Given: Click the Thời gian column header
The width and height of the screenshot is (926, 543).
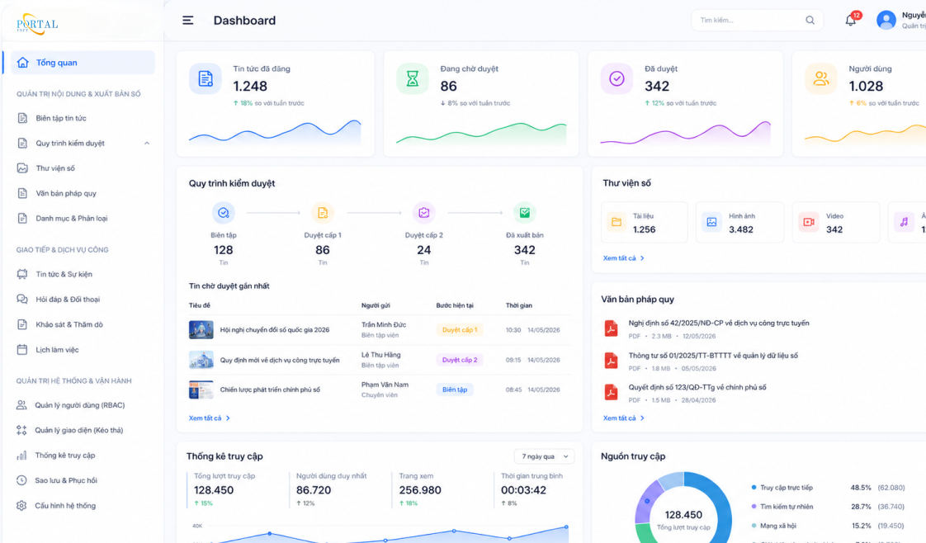Looking at the screenshot, I should (518, 305).
